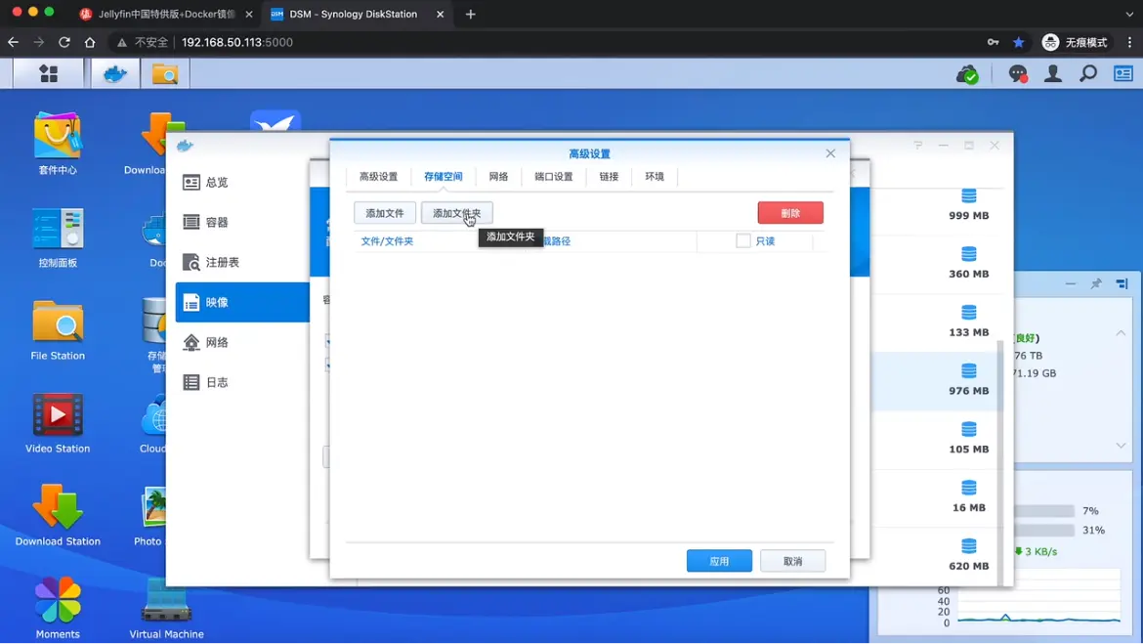Toggle the 只读 read-only checkbox
This screenshot has width=1143, height=644.
tap(743, 240)
